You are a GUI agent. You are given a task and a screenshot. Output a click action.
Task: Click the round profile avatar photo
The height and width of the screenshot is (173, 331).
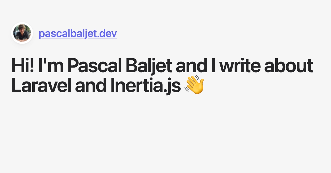click(22, 33)
